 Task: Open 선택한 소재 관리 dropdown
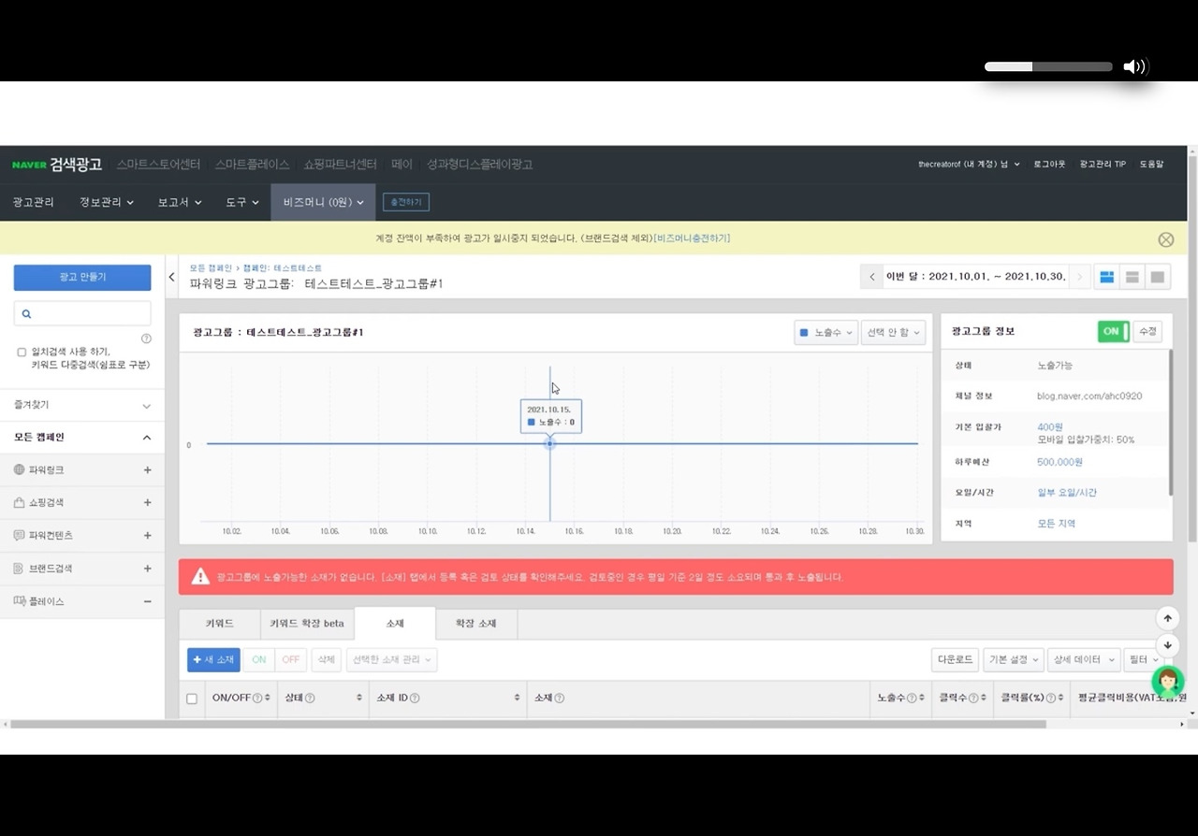391,660
